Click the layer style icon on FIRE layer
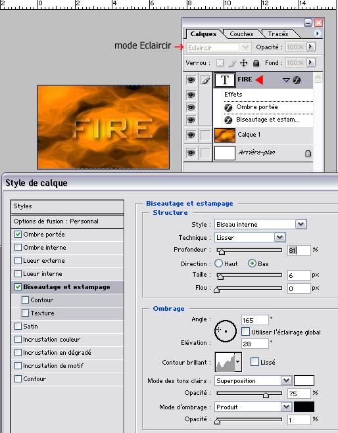The width and height of the screenshot is (338, 433). [x=297, y=80]
